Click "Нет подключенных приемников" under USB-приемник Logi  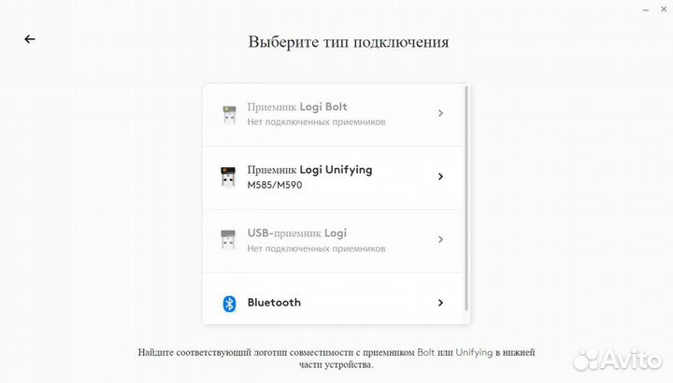316,248
